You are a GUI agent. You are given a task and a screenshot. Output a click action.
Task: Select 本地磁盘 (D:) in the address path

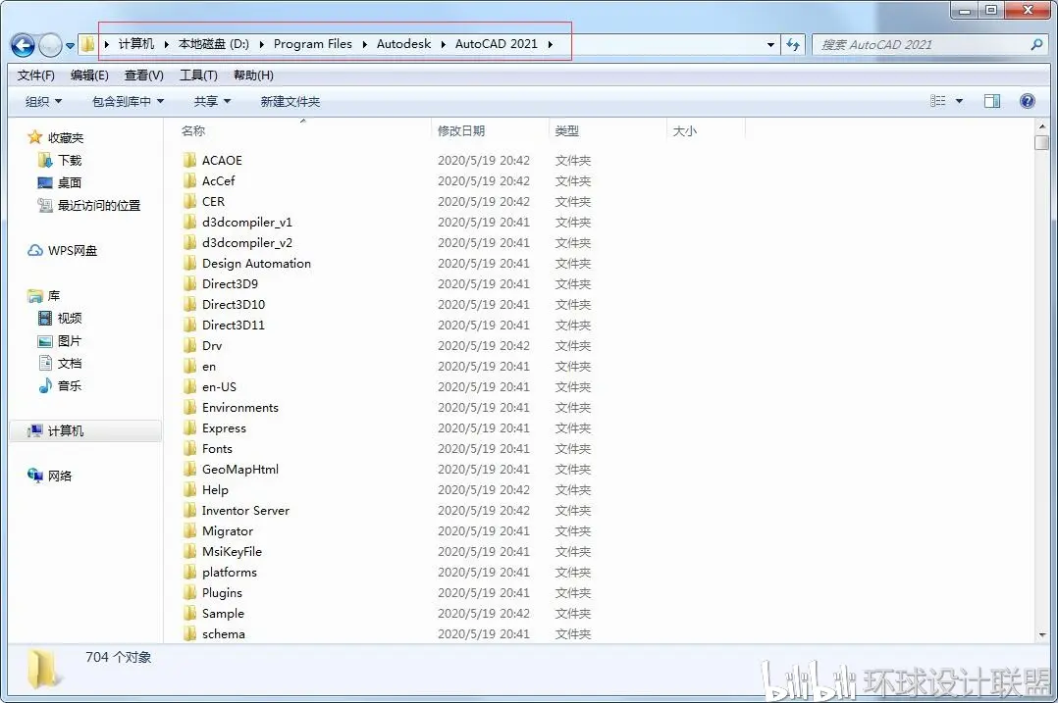pyautogui.click(x=213, y=44)
